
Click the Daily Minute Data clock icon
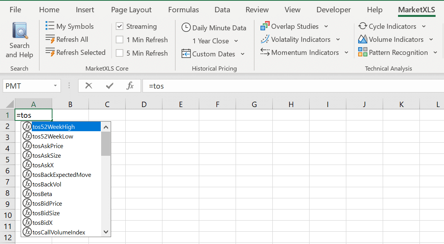(x=186, y=28)
